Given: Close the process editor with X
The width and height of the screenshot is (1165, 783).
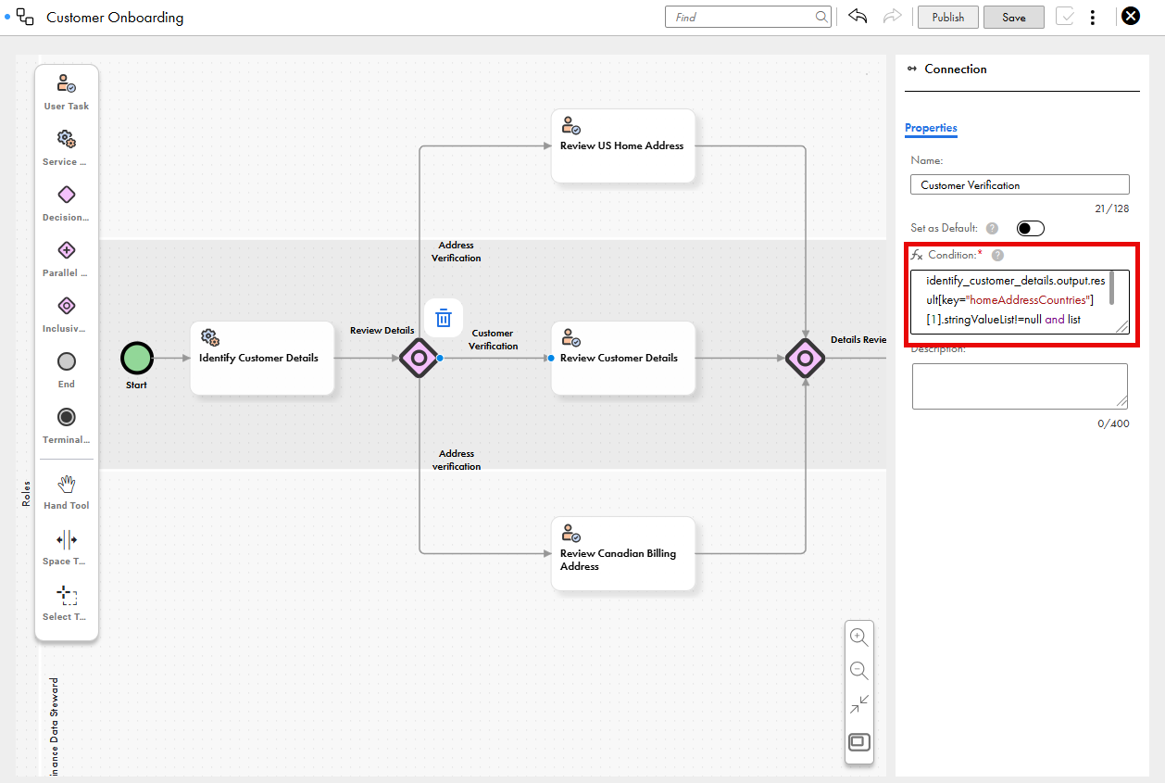Looking at the screenshot, I should [1130, 16].
